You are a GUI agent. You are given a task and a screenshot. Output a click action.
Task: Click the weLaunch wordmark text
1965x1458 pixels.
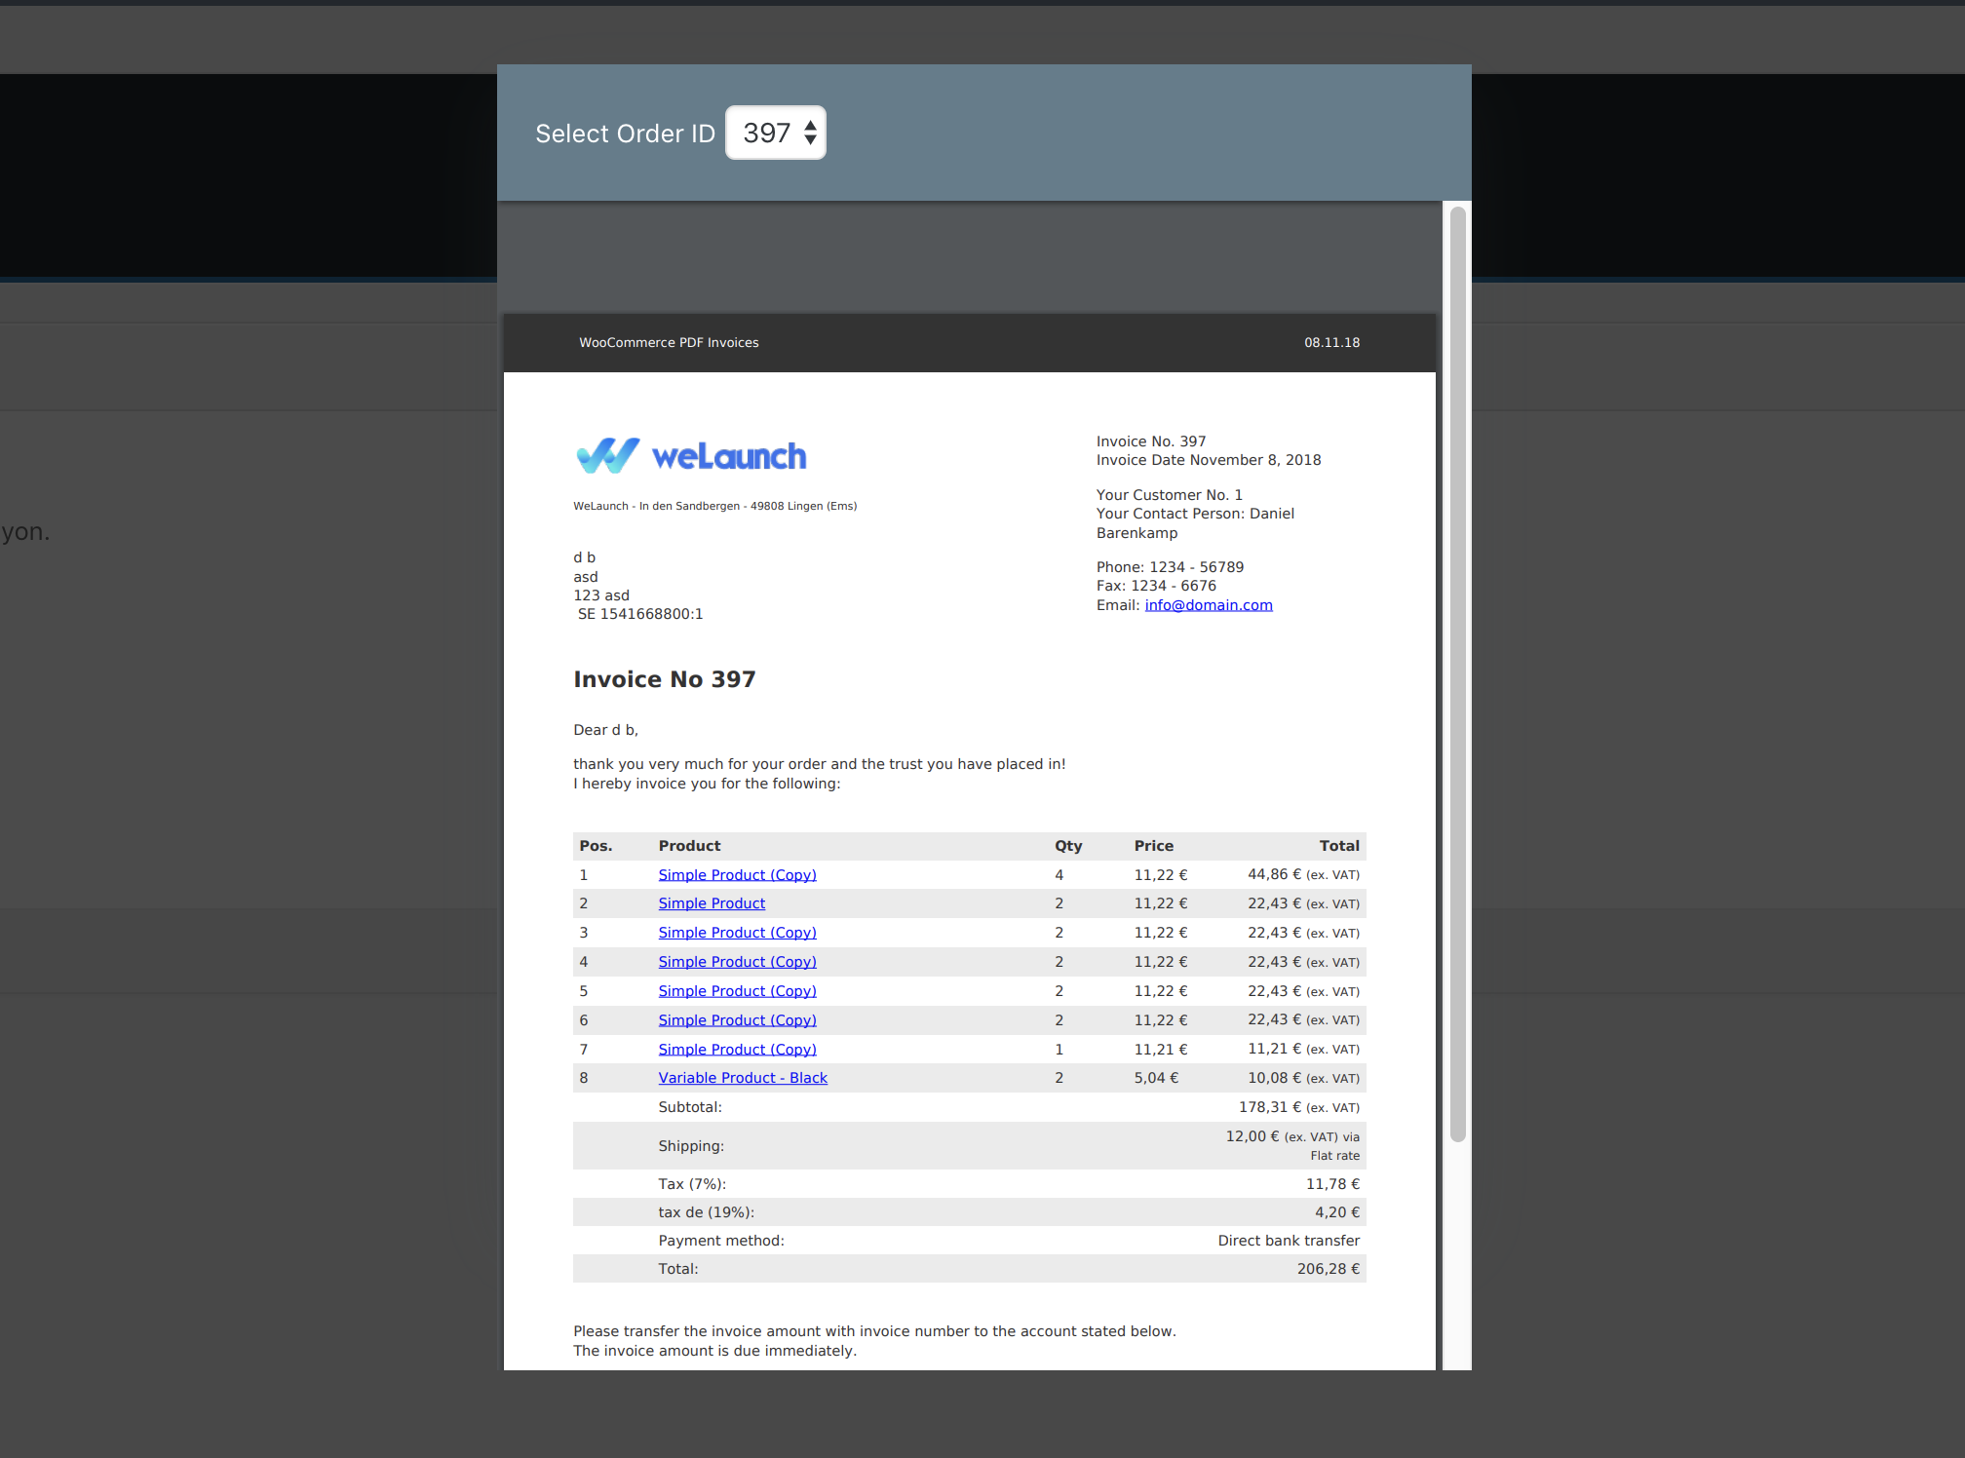pyautogui.click(x=729, y=456)
